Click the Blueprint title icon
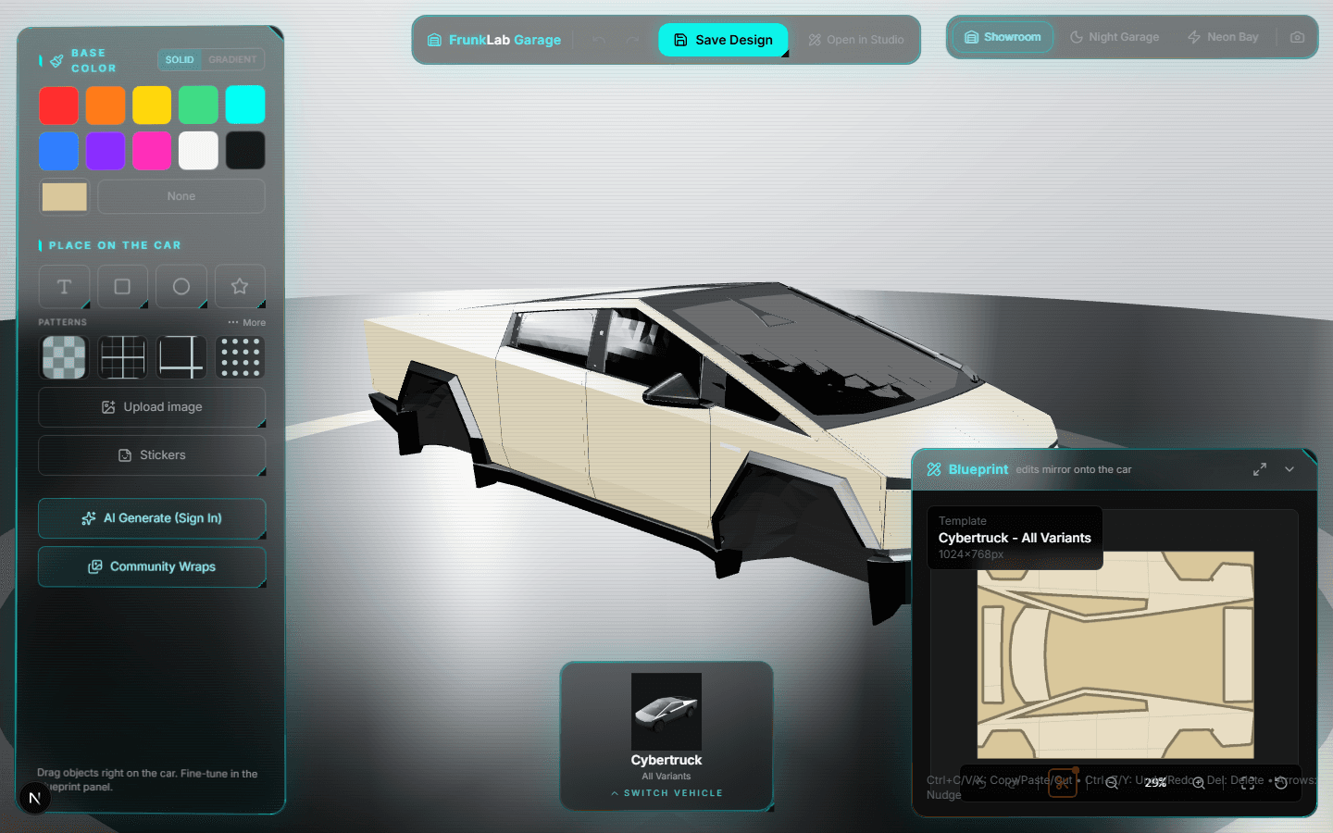This screenshot has height=833, width=1333. point(934,469)
